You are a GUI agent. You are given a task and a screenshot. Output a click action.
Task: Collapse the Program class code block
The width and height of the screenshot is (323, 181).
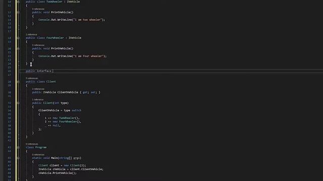[18, 147]
